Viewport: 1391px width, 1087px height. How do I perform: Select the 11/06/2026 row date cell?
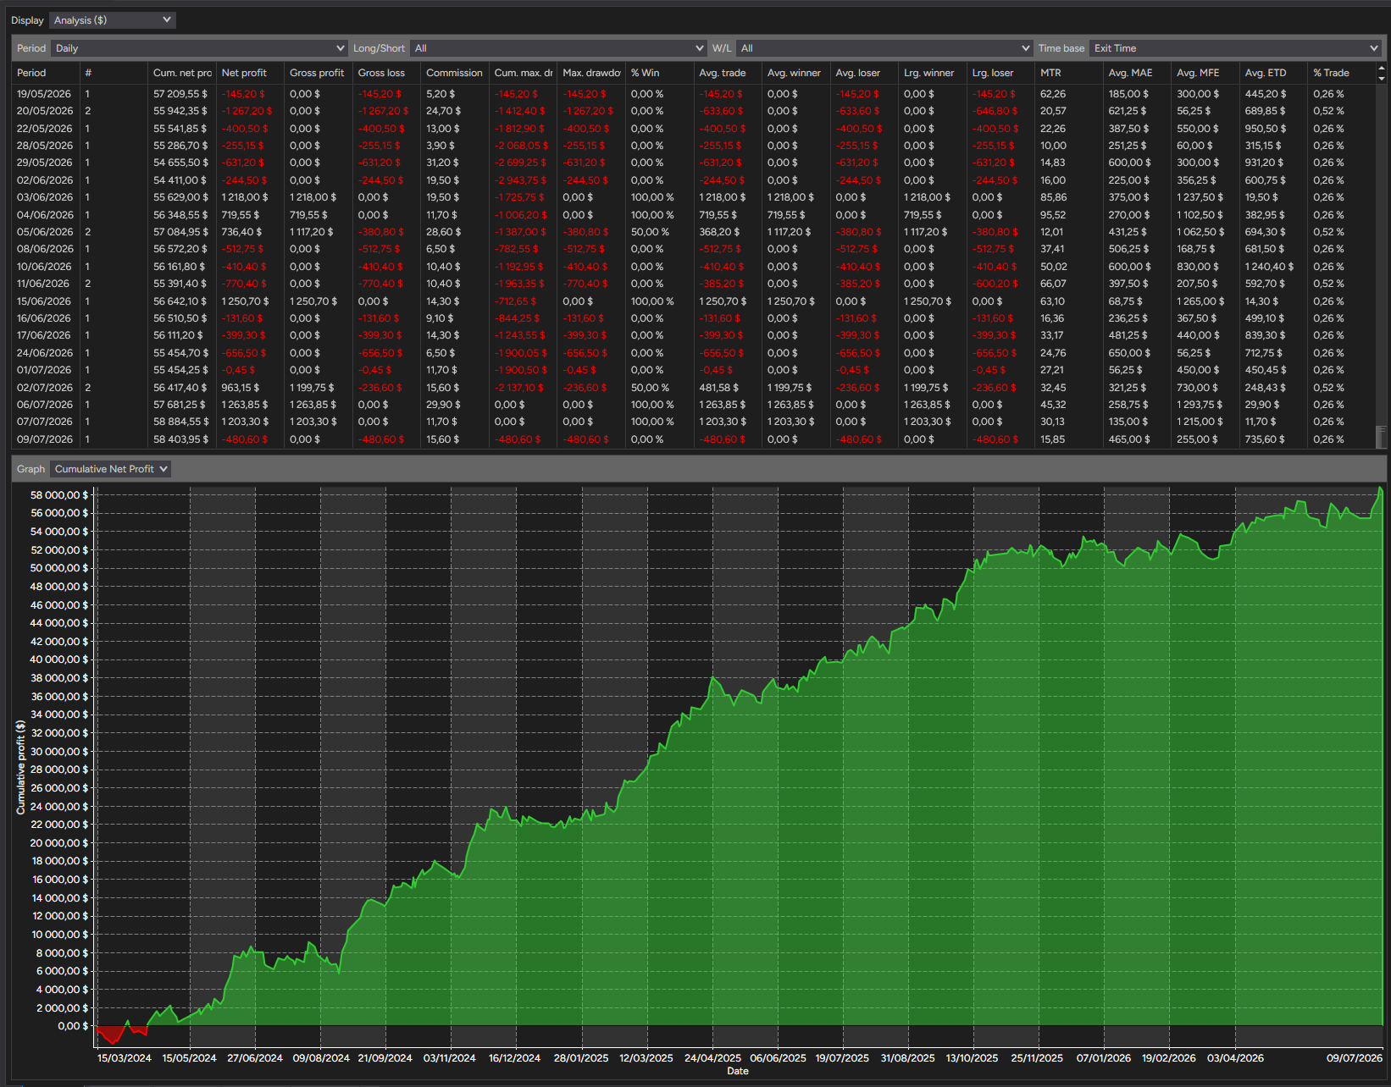pyautogui.click(x=44, y=284)
